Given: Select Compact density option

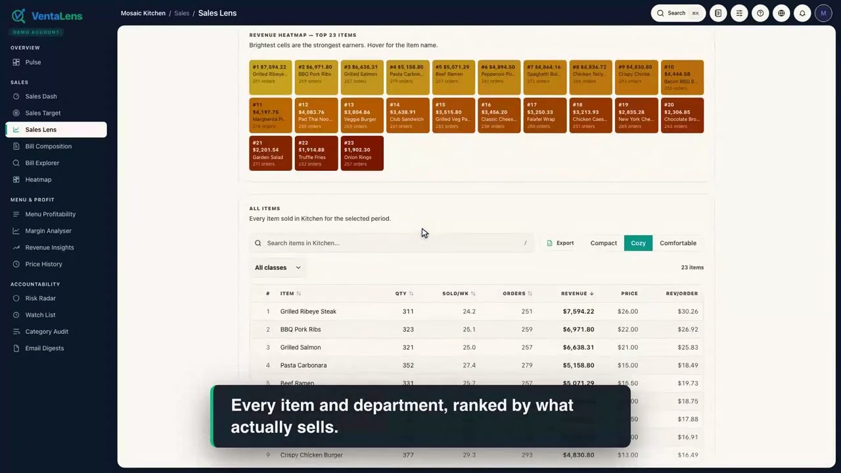Looking at the screenshot, I should pyautogui.click(x=604, y=243).
